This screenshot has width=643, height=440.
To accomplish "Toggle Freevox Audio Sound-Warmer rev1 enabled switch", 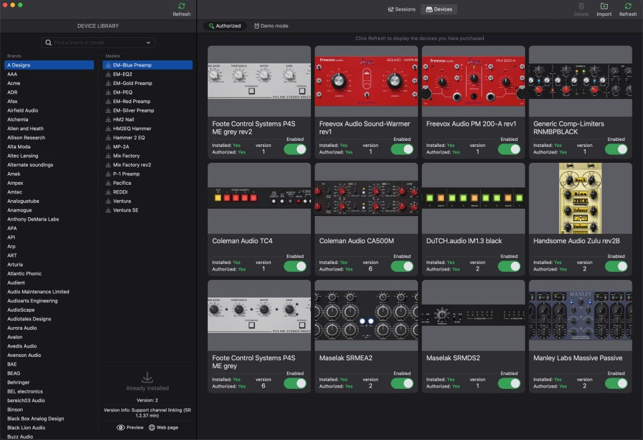I will tap(402, 150).
